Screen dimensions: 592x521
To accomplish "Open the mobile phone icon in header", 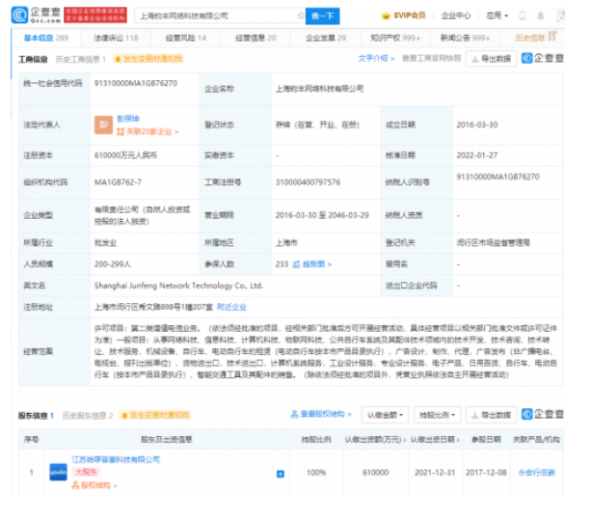I will pyautogui.click(x=523, y=15).
